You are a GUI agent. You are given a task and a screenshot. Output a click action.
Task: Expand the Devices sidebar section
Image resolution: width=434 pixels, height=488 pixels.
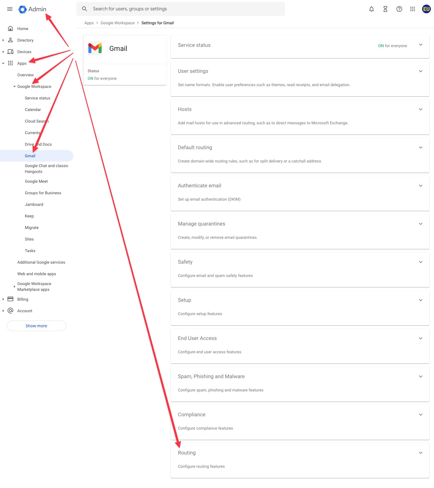pos(3,52)
